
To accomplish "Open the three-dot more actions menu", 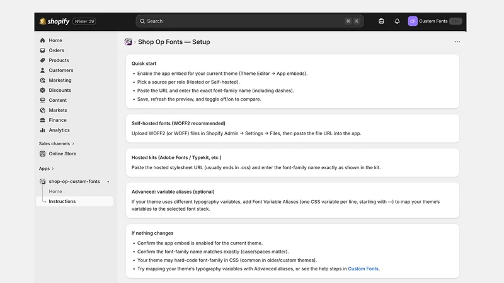I will (x=457, y=42).
